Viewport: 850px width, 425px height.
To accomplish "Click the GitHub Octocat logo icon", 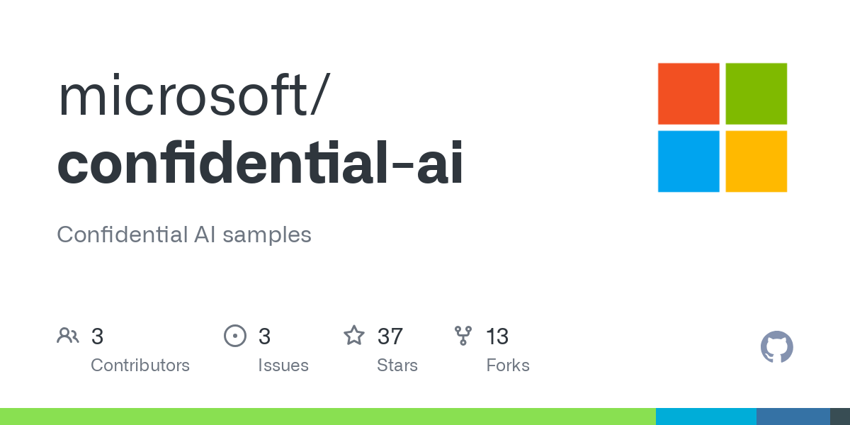I will (x=776, y=347).
